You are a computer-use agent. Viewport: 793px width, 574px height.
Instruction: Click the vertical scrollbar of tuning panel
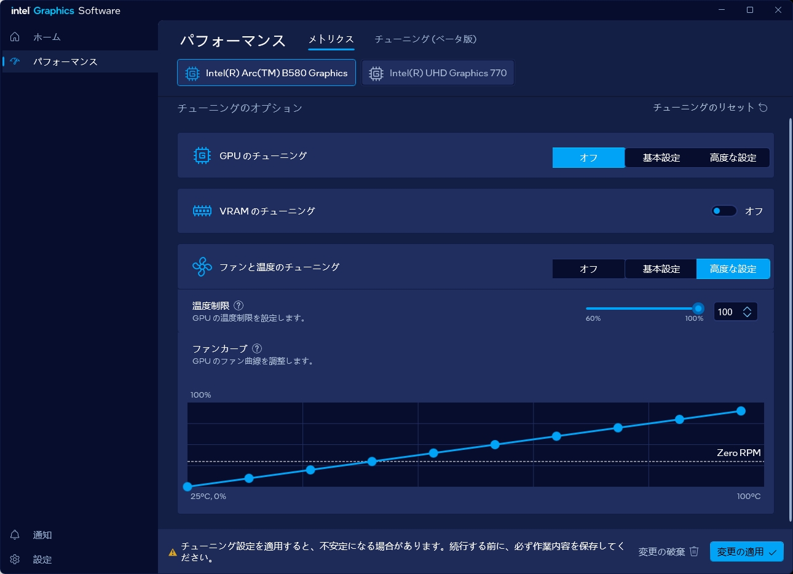790,320
